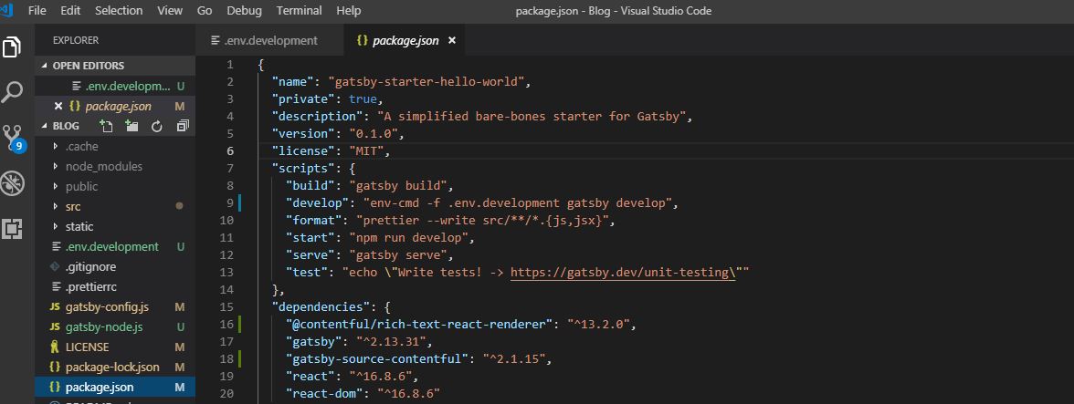This screenshot has height=404, width=1074.
Task: Select package.json in the BLOG tree
Action: 114,387
